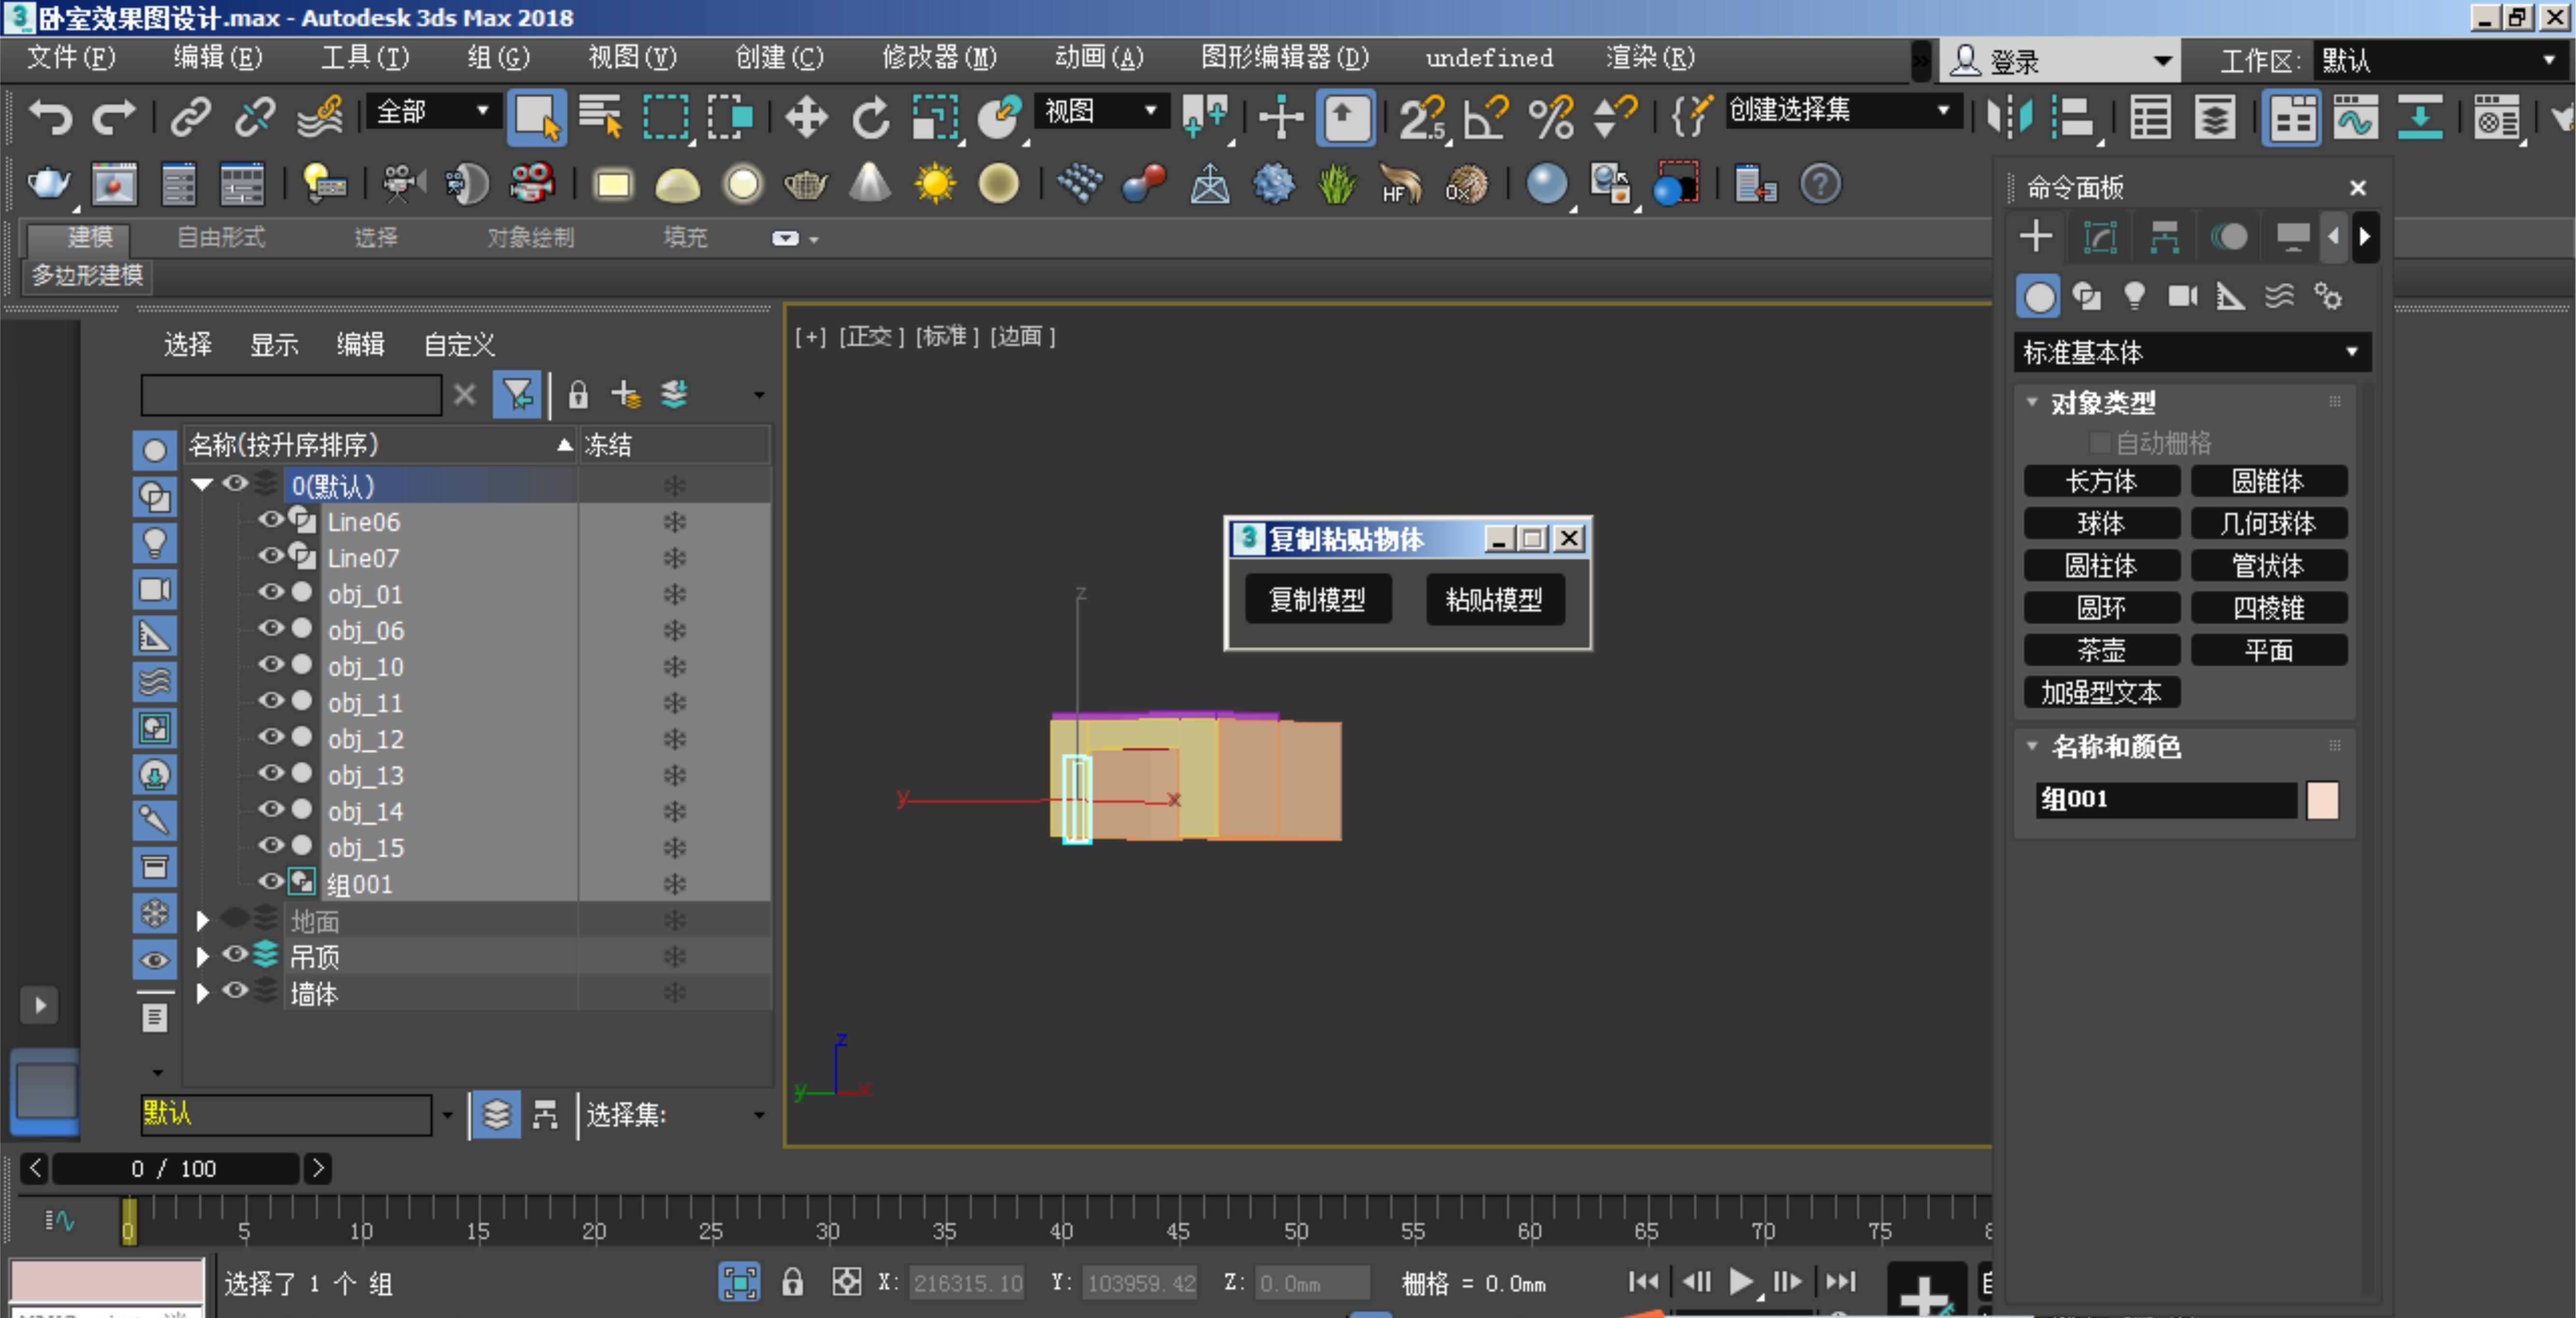Image resolution: width=2576 pixels, height=1318 pixels.
Task: Click the object name field 组001
Action: 2165,800
